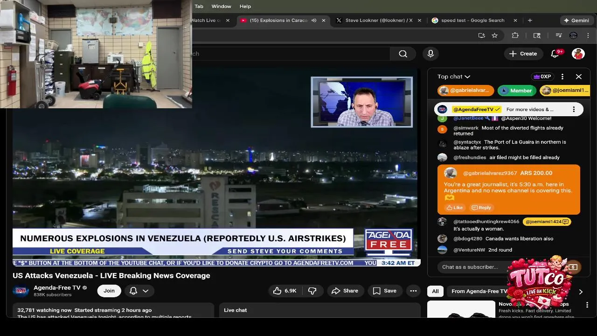The height and width of the screenshot is (336, 597).
Task: Open Chrome profile avatar
Action: coord(574,35)
